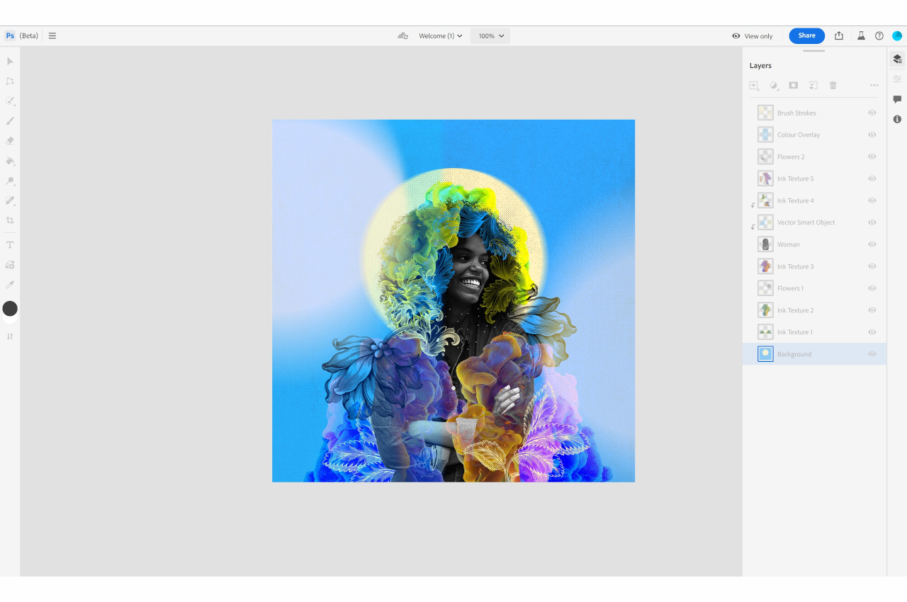Screen dimensions: 907x602
Task: Open the layer properties sliders panel
Action: tap(897, 79)
